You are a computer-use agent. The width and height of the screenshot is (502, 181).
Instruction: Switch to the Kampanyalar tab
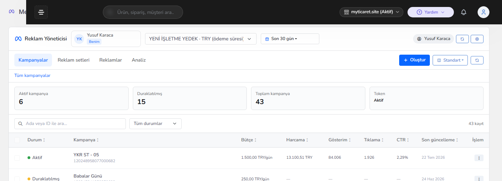33,60
